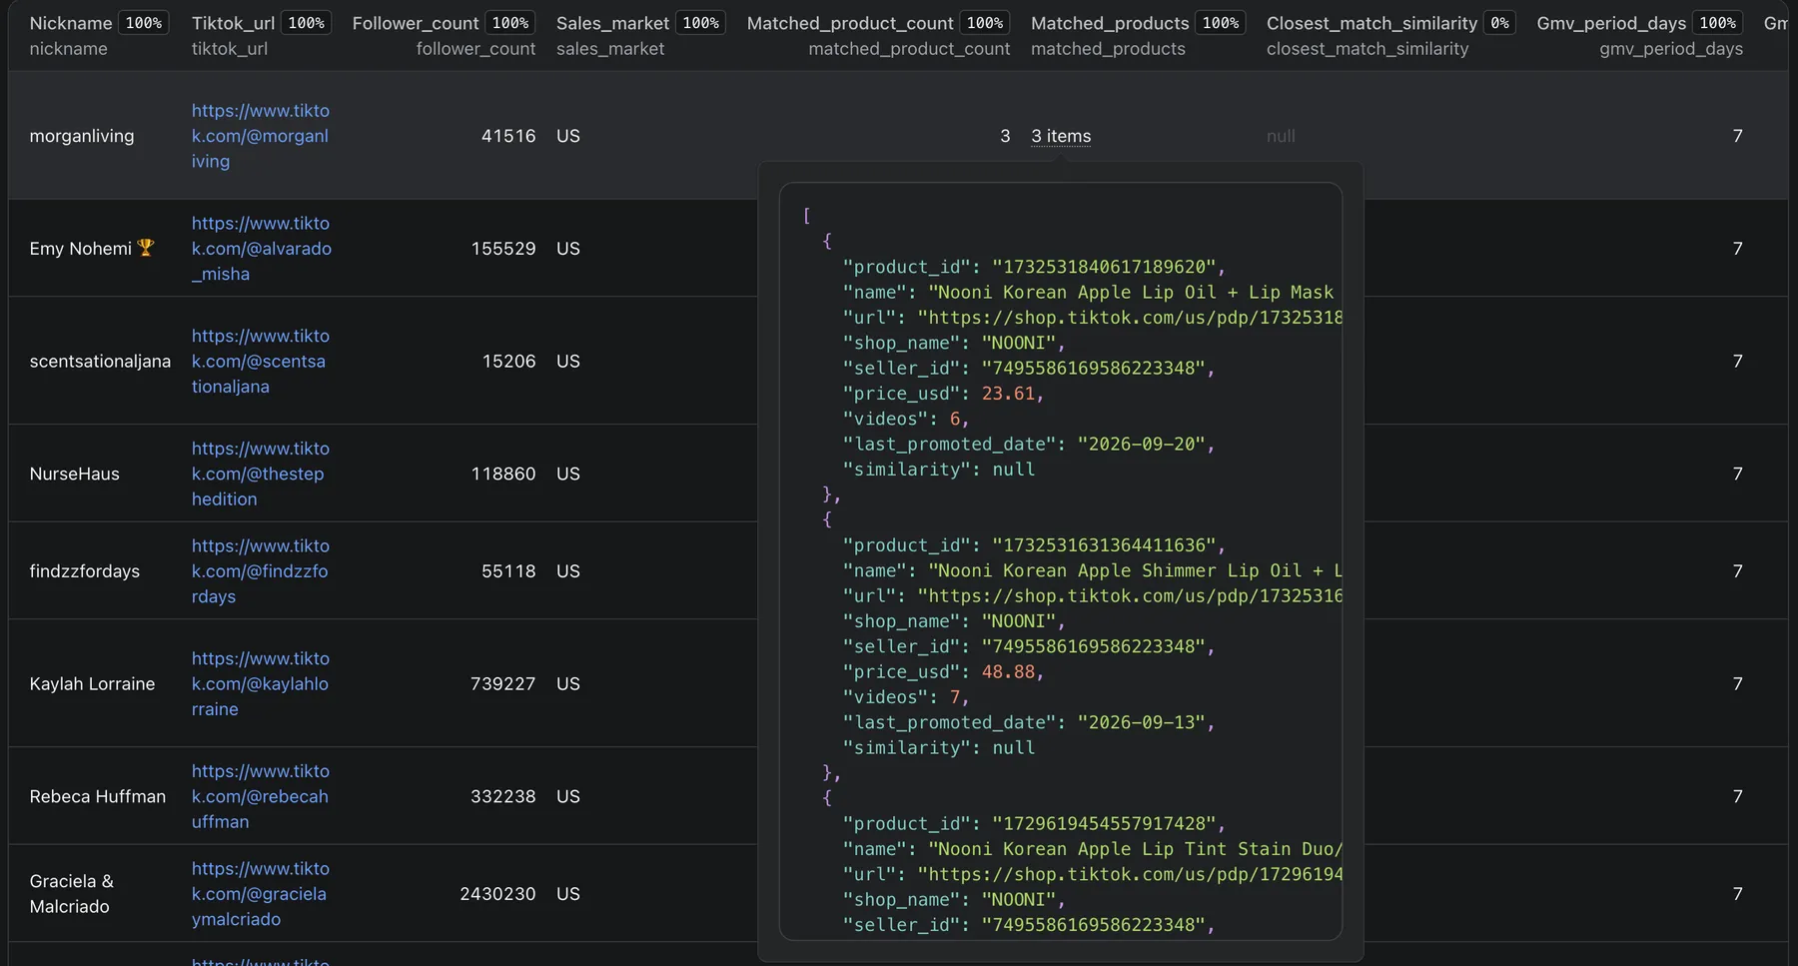Viewport: 1798px width, 966px height.
Task: Visit the @rebecahuffman TikTok link
Action: pyautogui.click(x=261, y=797)
